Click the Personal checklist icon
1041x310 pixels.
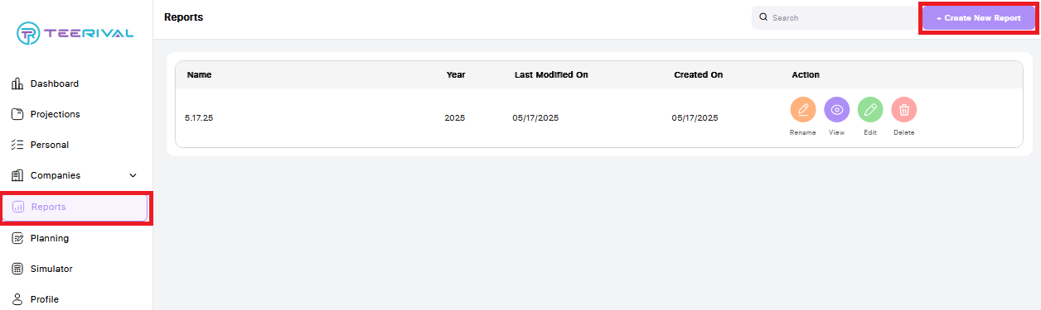(x=17, y=145)
